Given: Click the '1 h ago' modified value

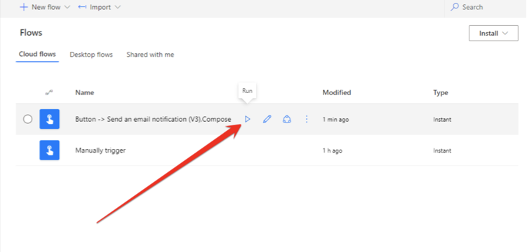Looking at the screenshot, I should pyautogui.click(x=333, y=150).
